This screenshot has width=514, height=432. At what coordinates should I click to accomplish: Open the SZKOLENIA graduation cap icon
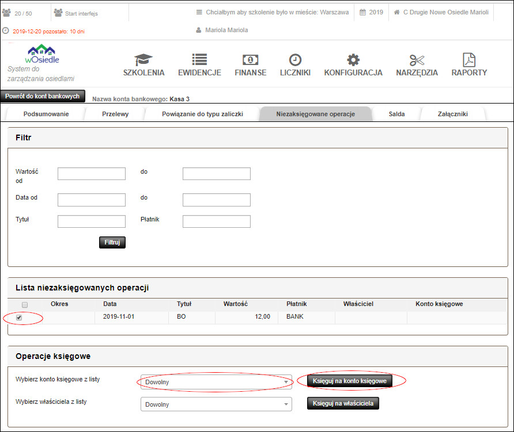coord(143,60)
